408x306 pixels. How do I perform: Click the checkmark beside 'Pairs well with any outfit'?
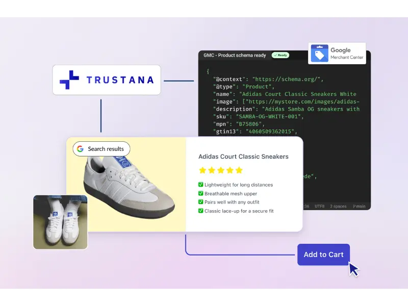pos(200,202)
